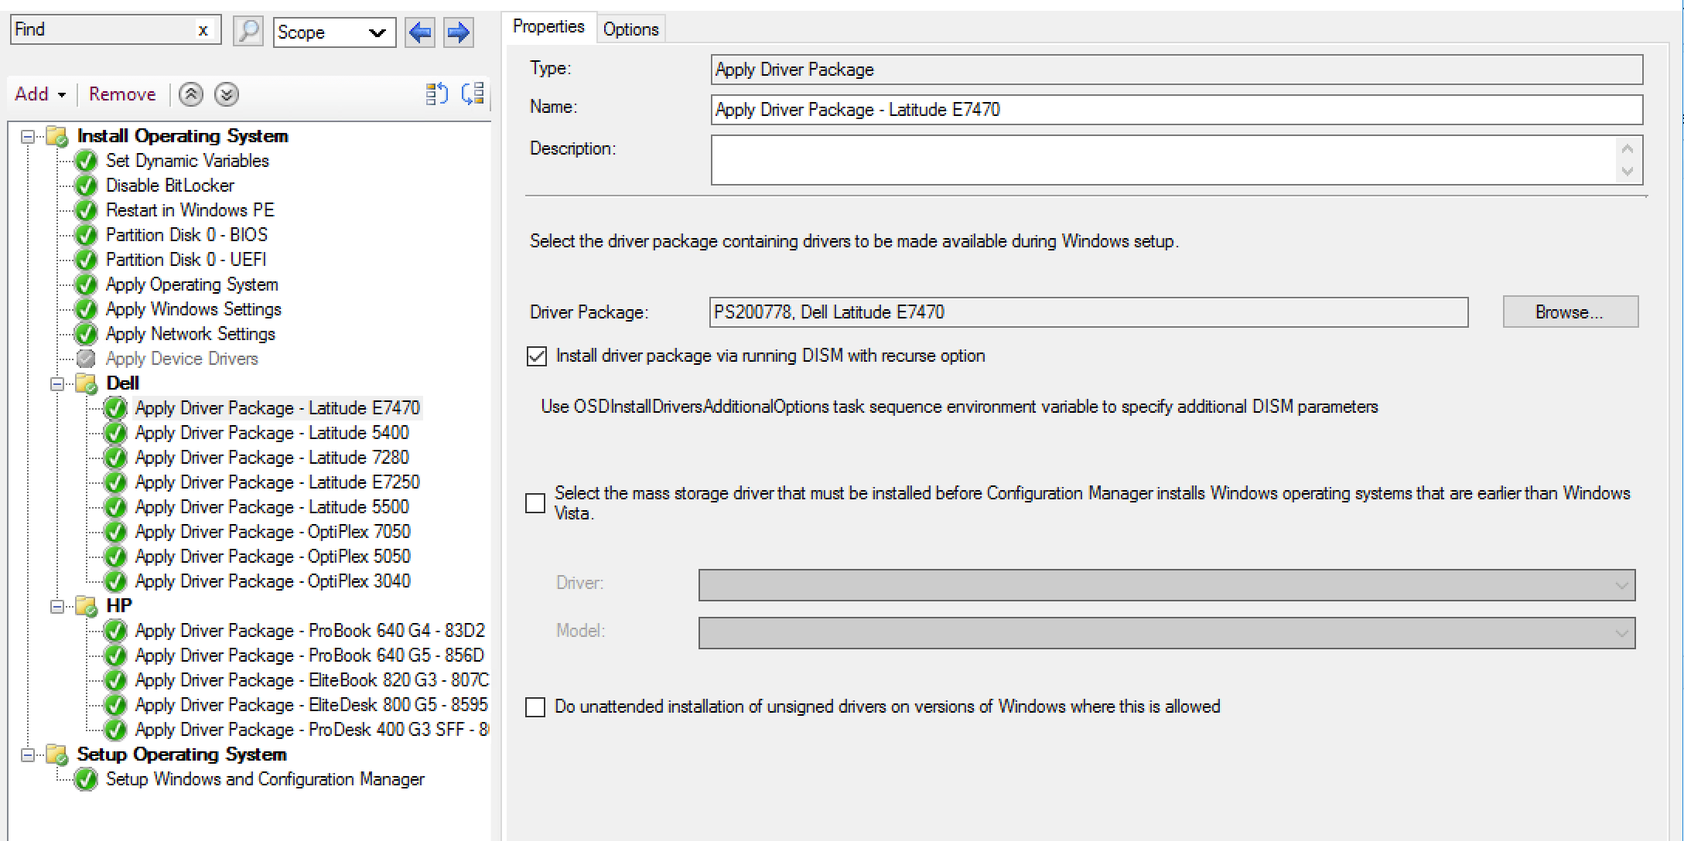Click the collapse-all steps icon above the tree
This screenshot has width=1684, height=841.
[x=436, y=94]
